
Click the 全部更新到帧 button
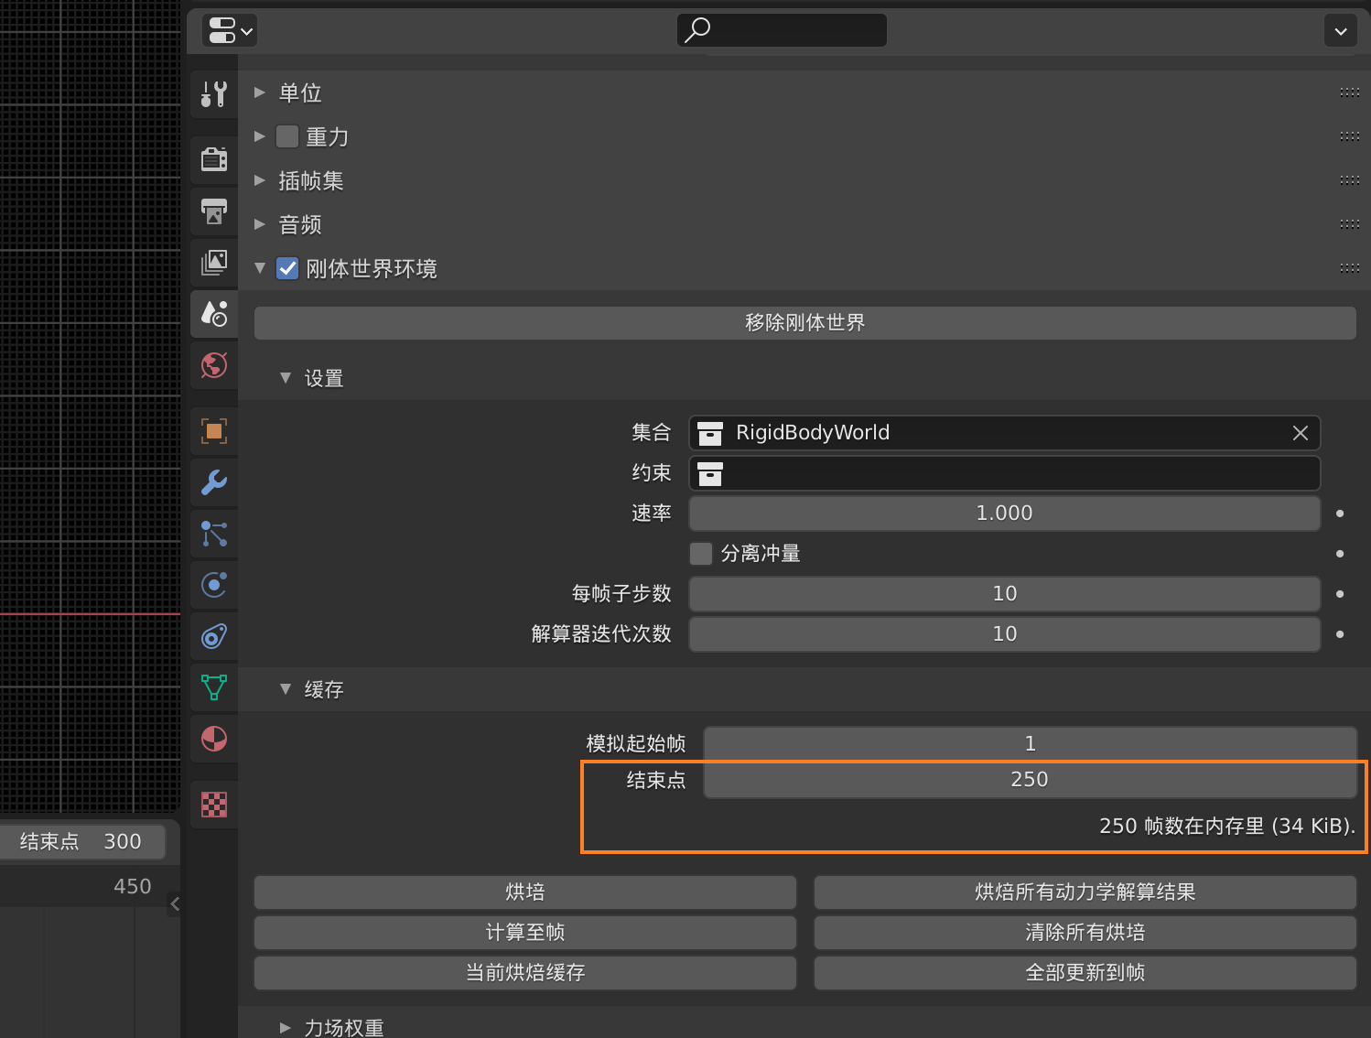pos(1085,973)
